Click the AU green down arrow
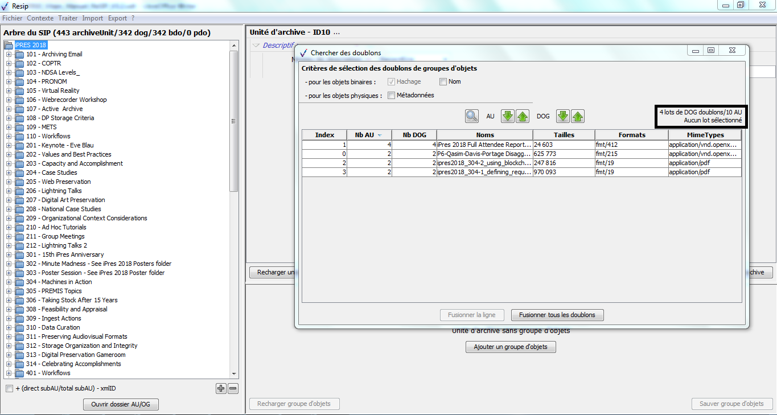The image size is (777, 415). 507,116
